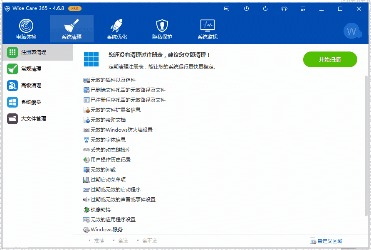Click the 无效的应用程序设置 icon
This screenshot has height=250, width=371.
(87, 220)
